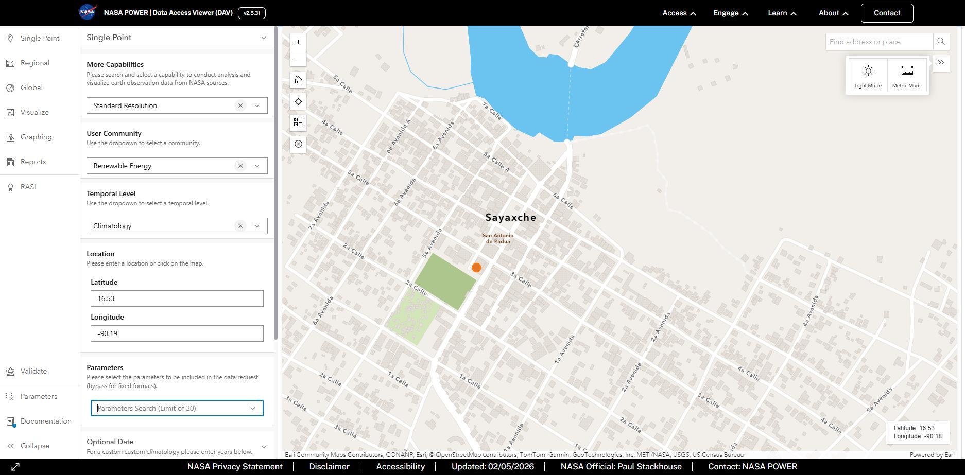Screen dimensions: 965x475
Task: Open NASA Privacy Statement link
Action: pyautogui.click(x=235, y=467)
